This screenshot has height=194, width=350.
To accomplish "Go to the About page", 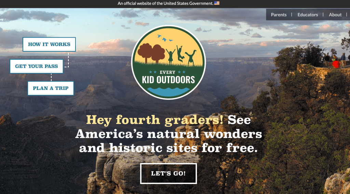I will [x=335, y=15].
